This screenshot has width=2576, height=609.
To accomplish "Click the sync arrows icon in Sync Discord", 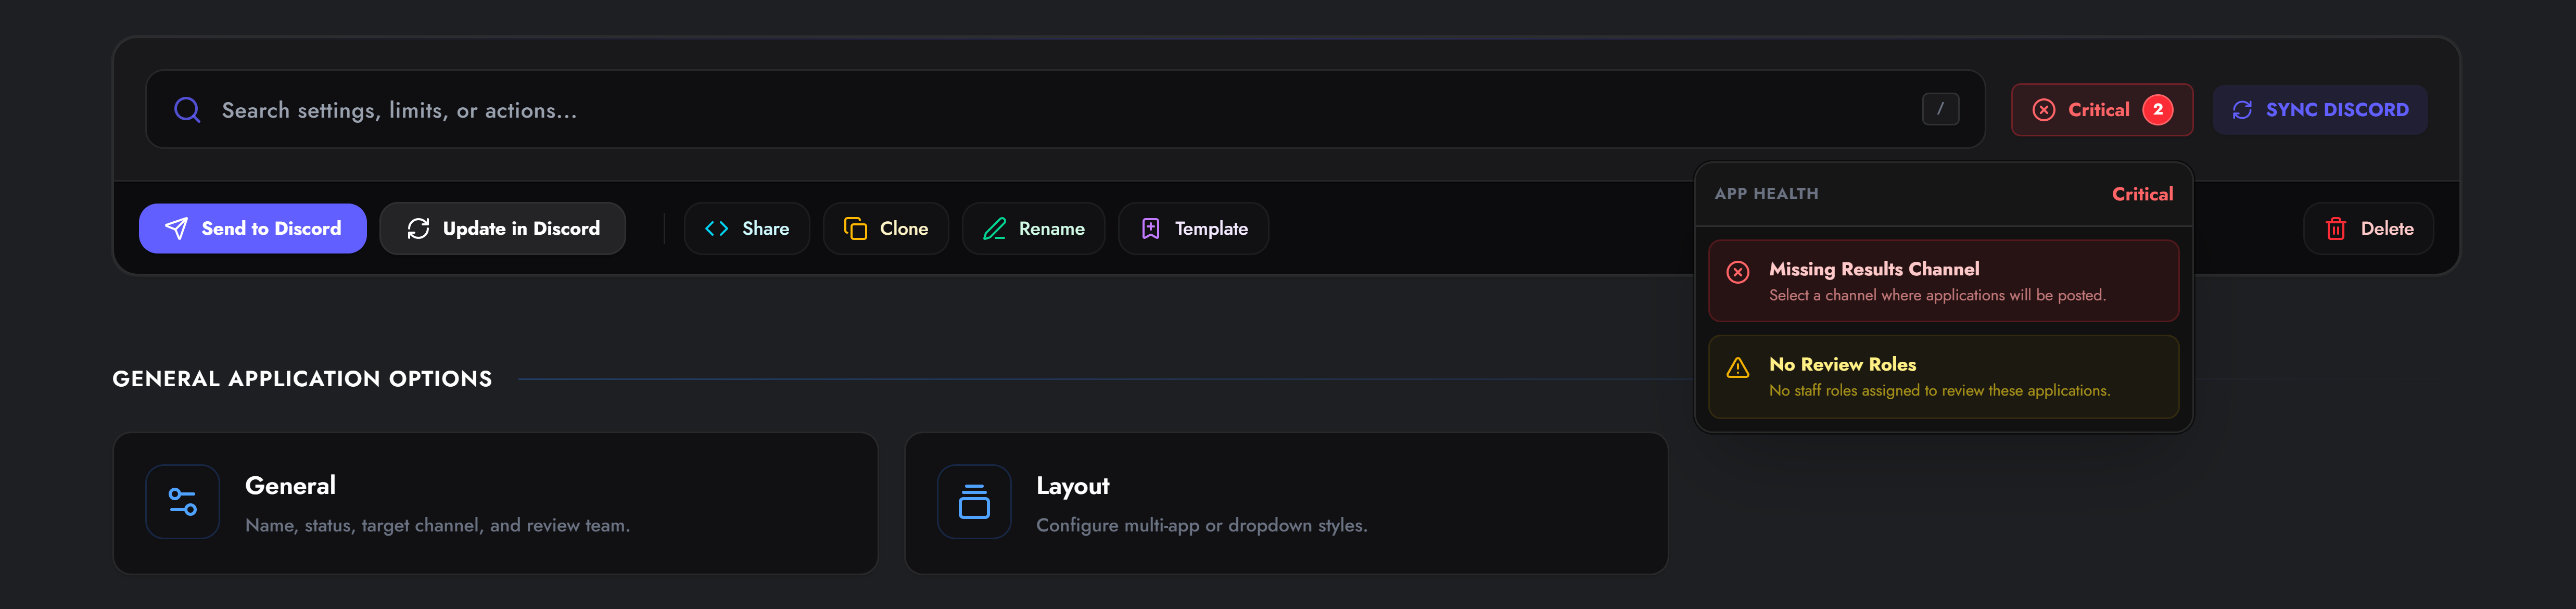I will point(2242,110).
